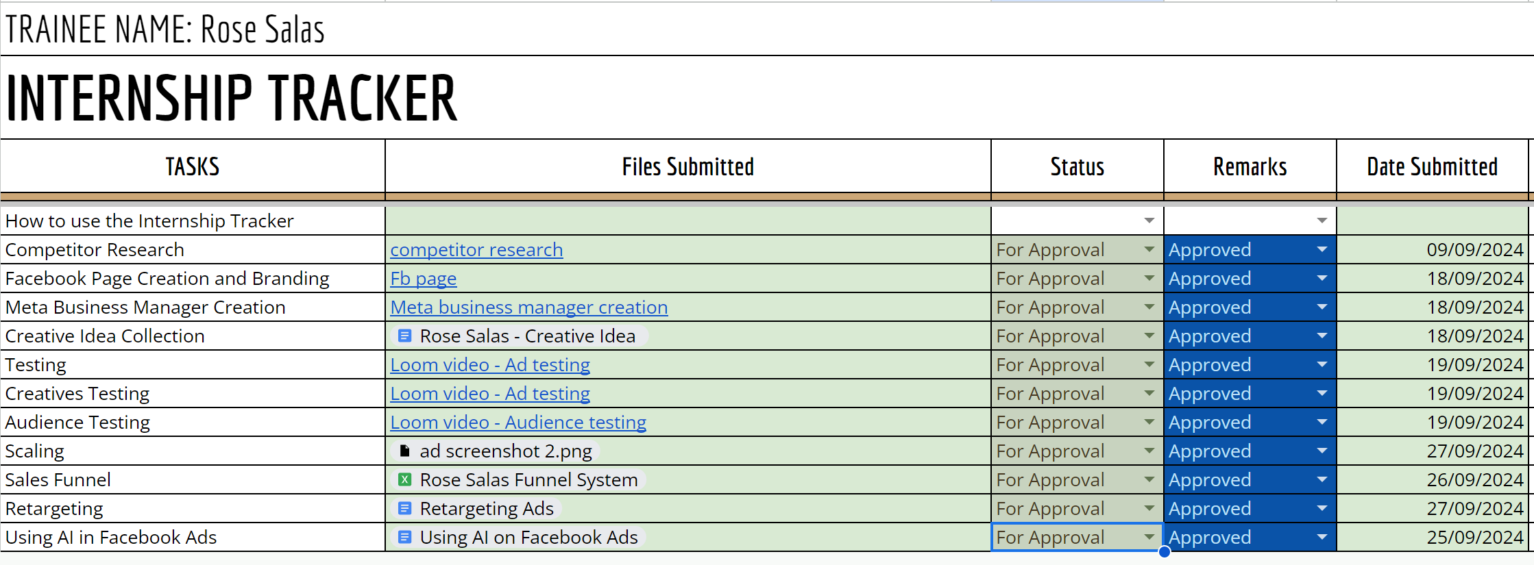Select the Date Submitted column header cell
Screen dimensions: 1534x565
click(1432, 167)
